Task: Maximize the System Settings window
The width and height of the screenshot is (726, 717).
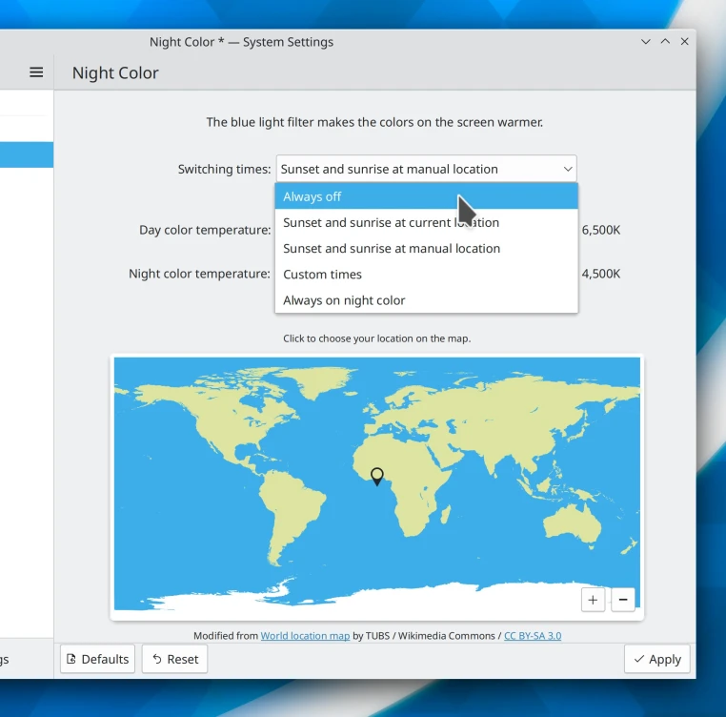Action: click(665, 42)
